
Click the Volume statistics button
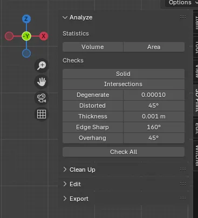coord(93,47)
